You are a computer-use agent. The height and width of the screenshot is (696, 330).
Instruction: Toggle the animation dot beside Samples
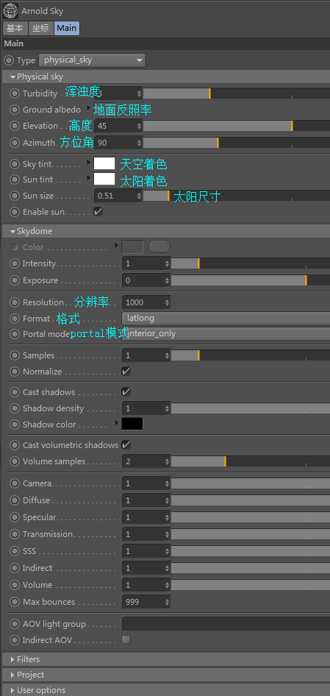tap(15, 355)
